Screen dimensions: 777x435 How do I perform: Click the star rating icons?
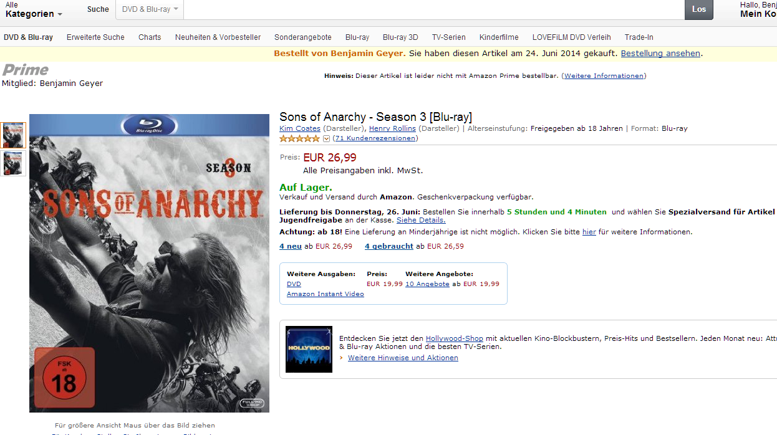click(x=300, y=138)
